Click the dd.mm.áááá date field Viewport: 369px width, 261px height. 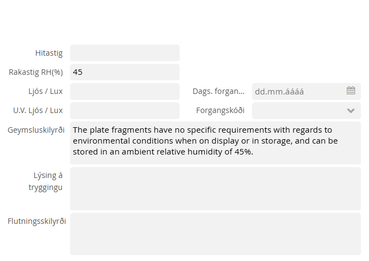pos(297,91)
